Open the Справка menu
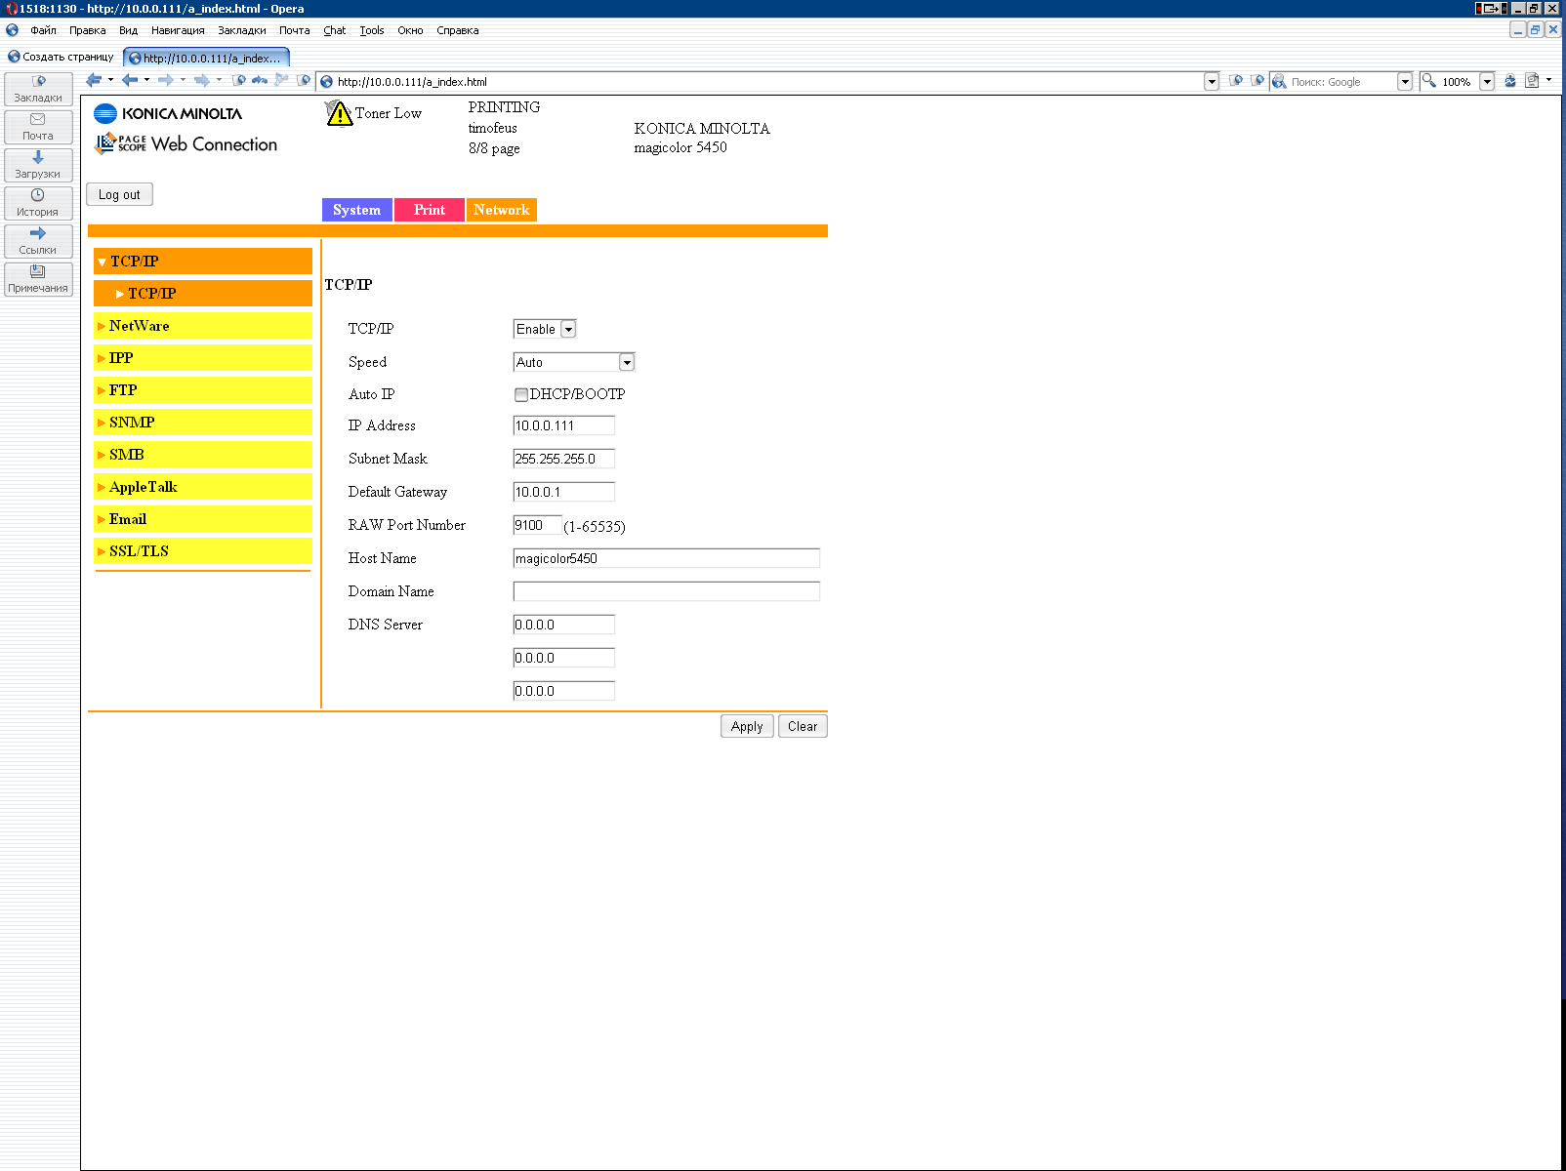1566x1171 pixels. [x=457, y=30]
